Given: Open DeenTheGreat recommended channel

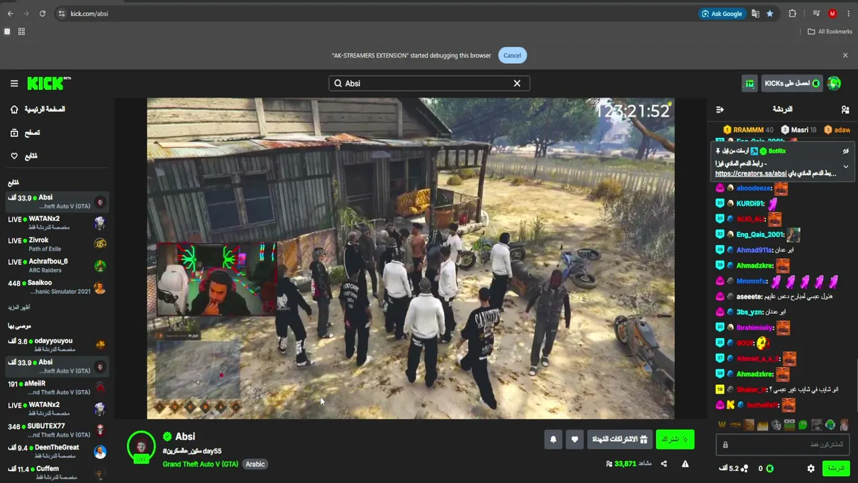Looking at the screenshot, I should coord(57,451).
